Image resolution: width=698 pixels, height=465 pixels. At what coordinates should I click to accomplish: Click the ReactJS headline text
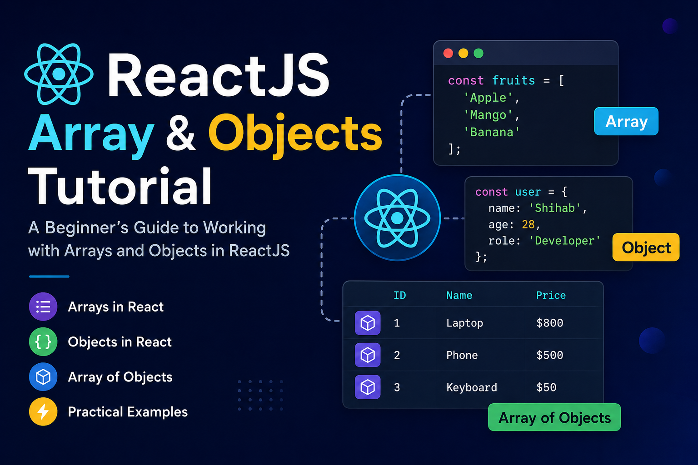tap(218, 75)
